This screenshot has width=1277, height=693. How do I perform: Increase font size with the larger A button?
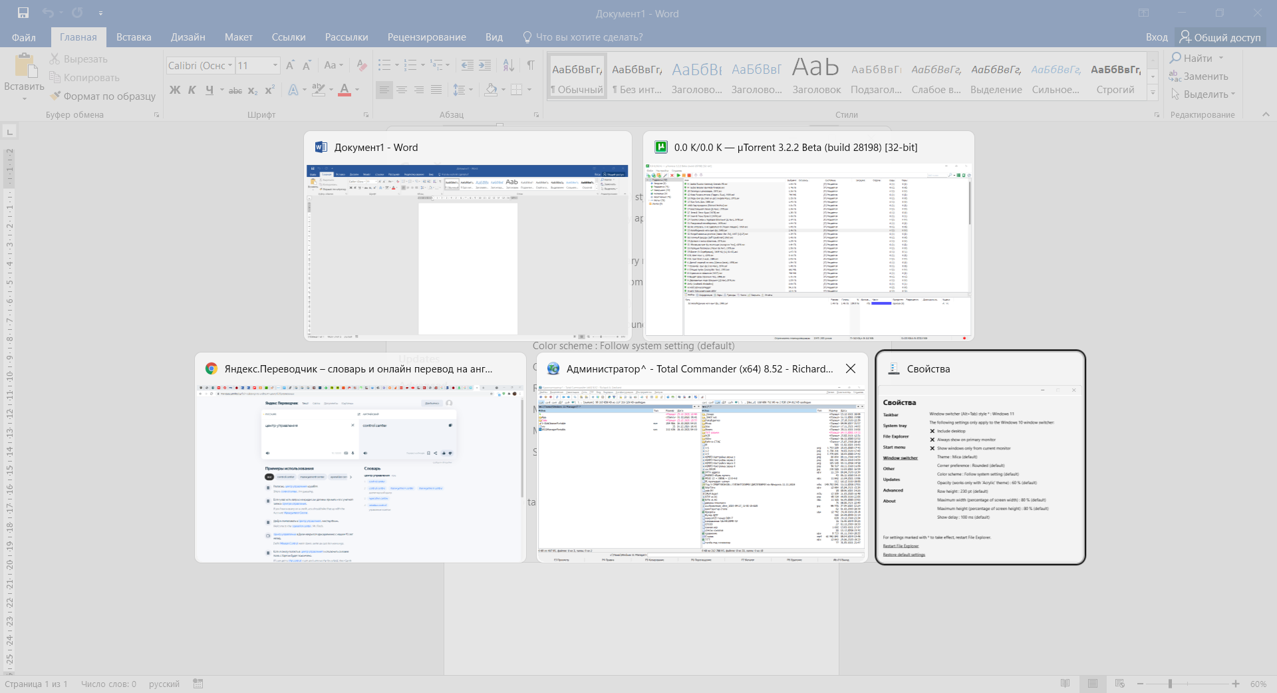click(x=290, y=65)
